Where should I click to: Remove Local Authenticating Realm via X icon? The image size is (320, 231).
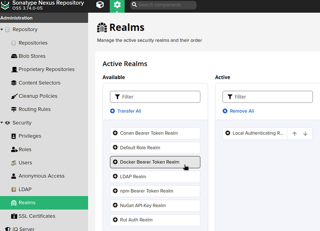(228, 133)
